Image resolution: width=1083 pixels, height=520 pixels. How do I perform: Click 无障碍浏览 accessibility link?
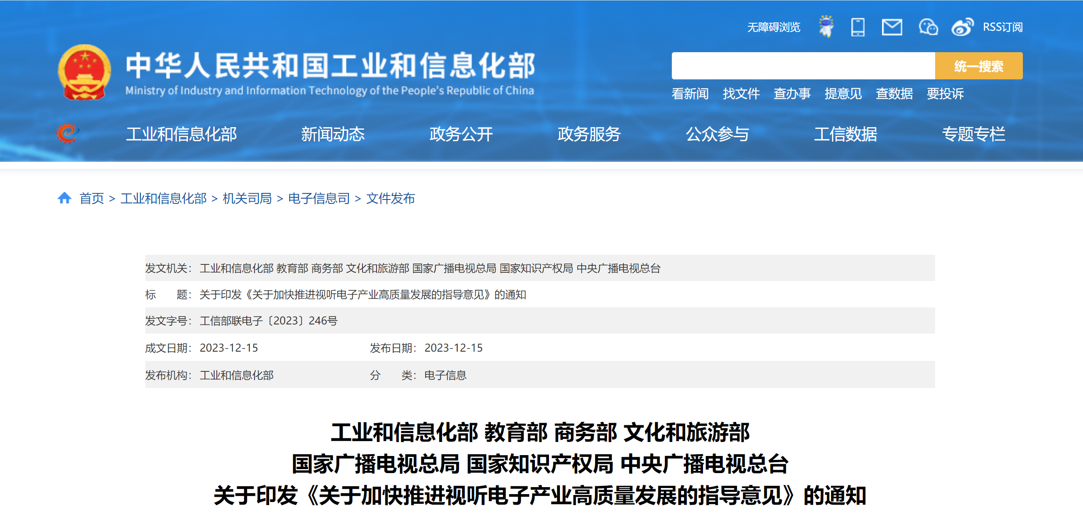click(x=774, y=27)
